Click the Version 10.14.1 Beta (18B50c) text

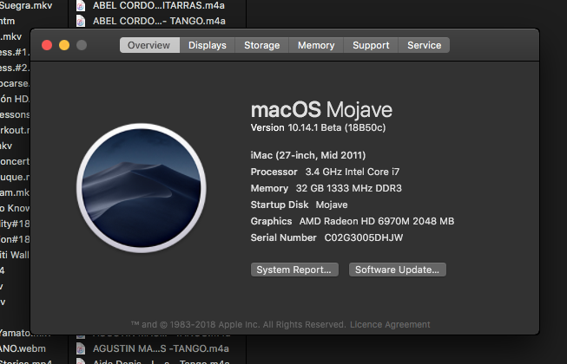click(318, 127)
